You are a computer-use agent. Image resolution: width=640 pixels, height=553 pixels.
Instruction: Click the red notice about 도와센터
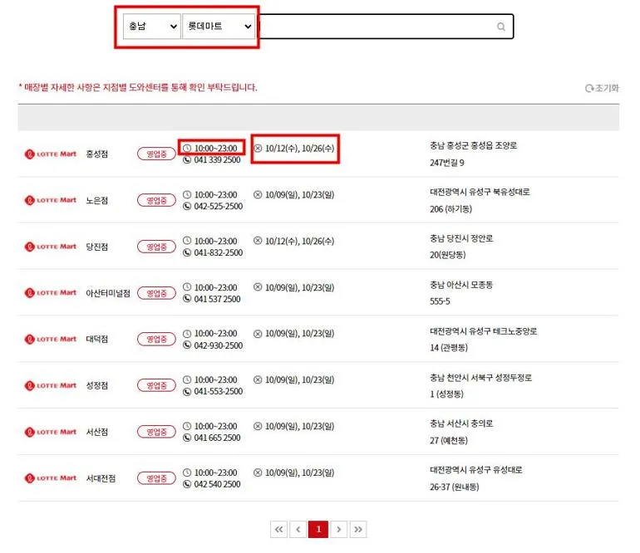point(138,87)
